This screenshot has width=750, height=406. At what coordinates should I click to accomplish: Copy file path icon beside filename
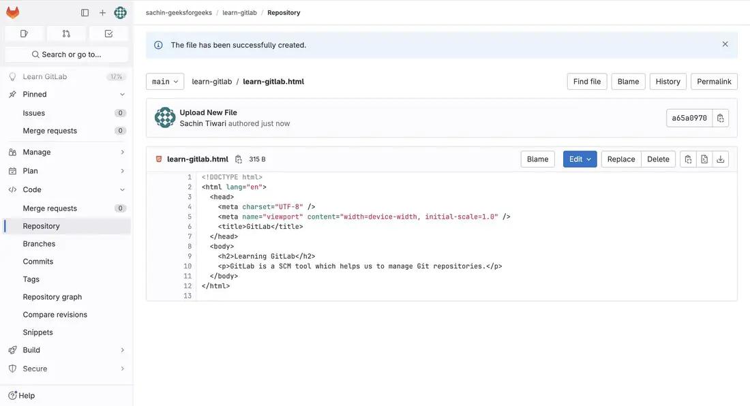[x=238, y=159]
